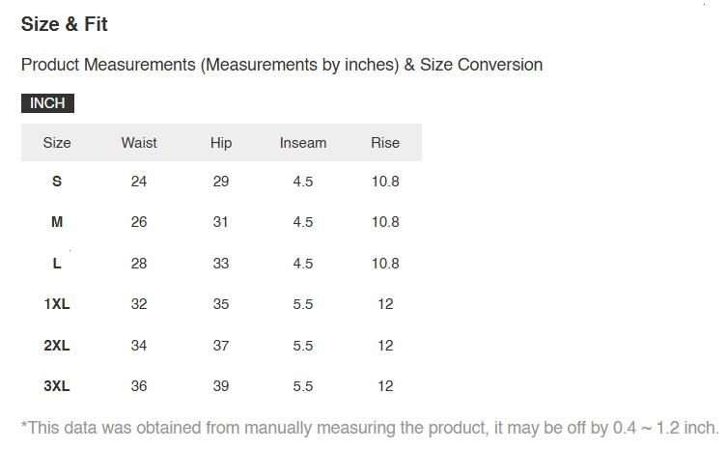Select the Waist column header

pyautogui.click(x=139, y=143)
